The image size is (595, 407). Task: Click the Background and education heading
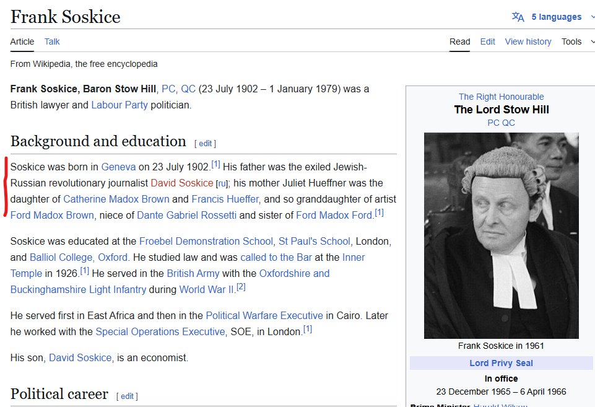tap(98, 141)
